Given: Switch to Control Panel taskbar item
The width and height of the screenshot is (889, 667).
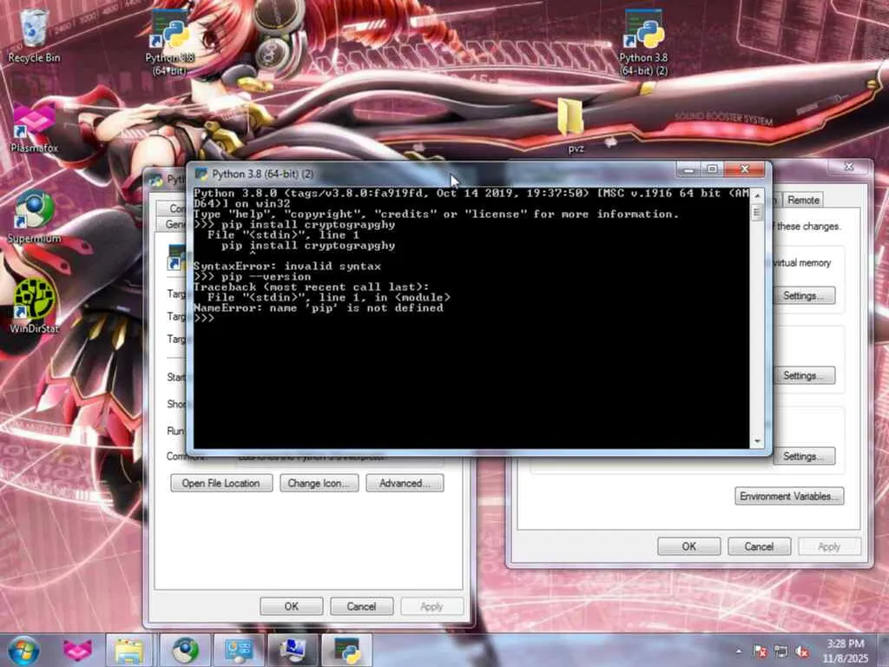Looking at the screenshot, I should coord(238,650).
